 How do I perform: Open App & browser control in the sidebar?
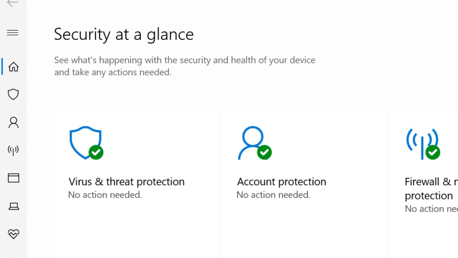click(x=13, y=178)
